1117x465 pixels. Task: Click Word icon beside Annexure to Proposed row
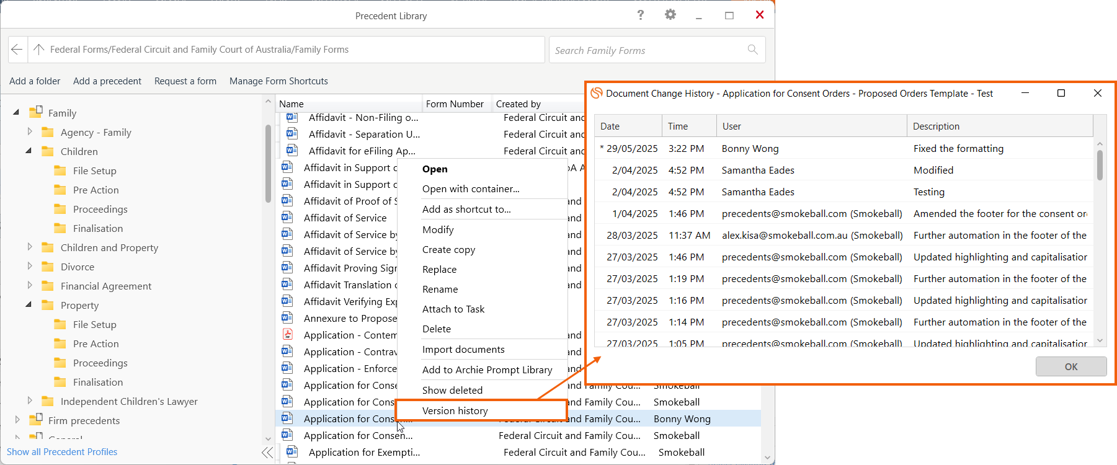click(287, 318)
